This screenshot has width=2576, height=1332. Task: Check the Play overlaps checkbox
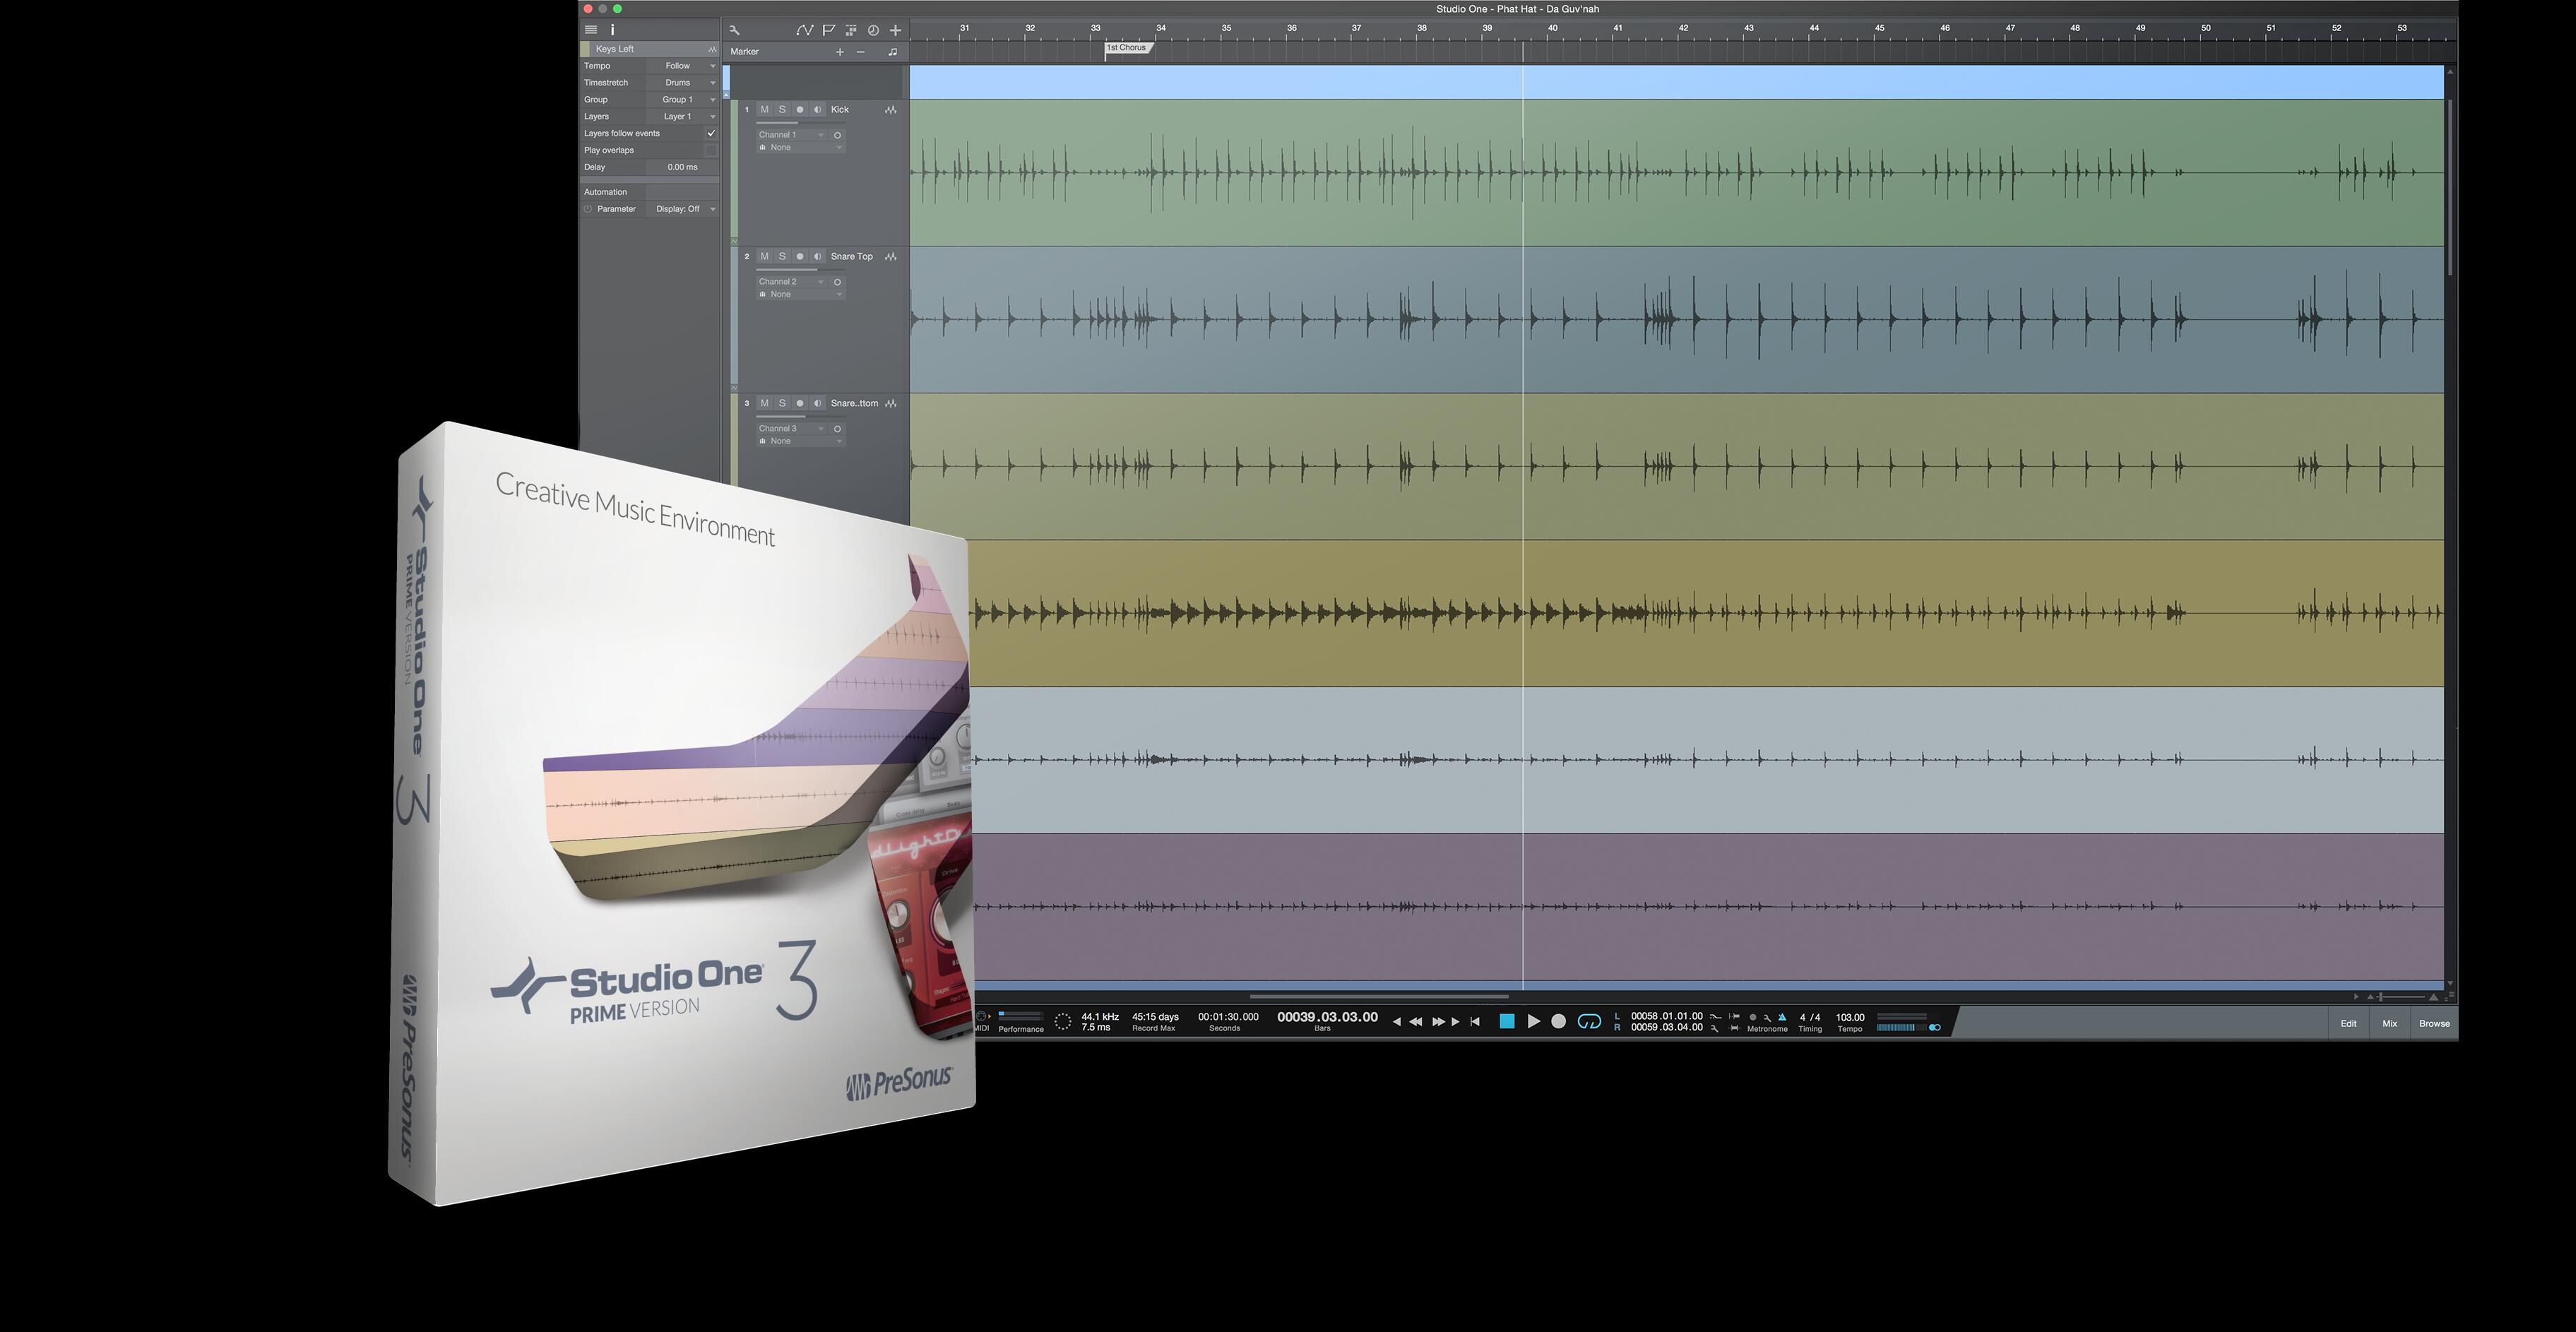tap(711, 150)
